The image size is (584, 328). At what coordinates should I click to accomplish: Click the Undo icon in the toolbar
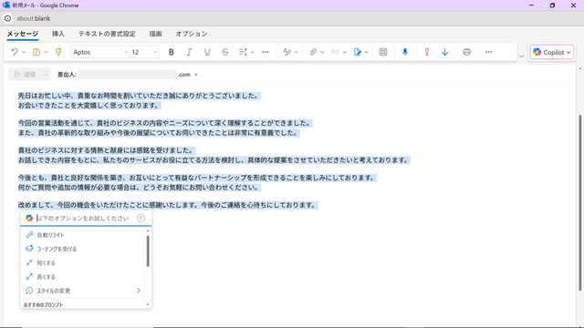tap(15, 52)
